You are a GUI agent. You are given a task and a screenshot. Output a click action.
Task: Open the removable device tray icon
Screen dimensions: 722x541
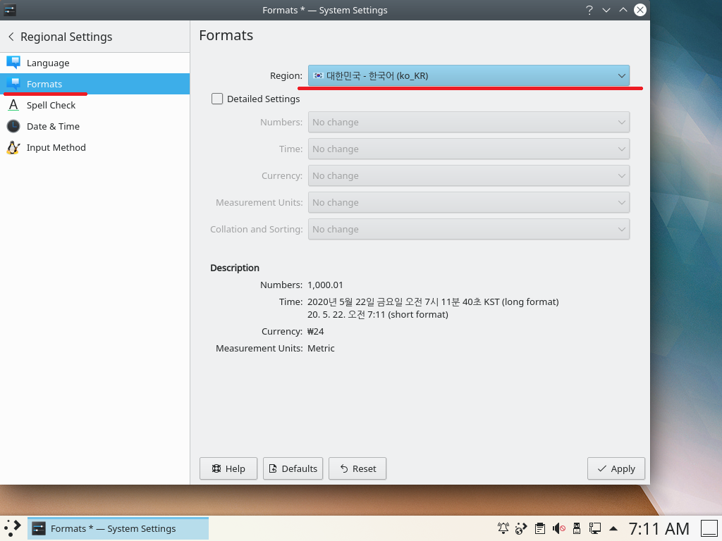pyautogui.click(x=577, y=528)
